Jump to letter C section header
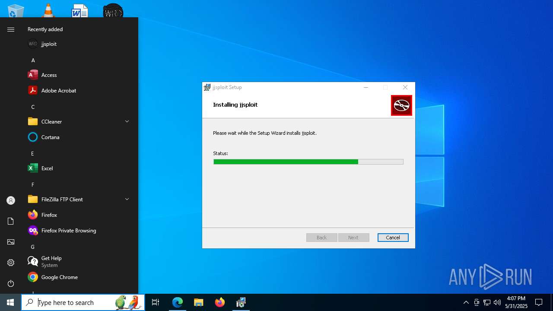 [x=33, y=107]
